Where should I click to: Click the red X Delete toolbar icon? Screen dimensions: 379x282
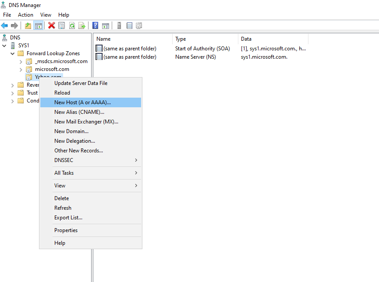pyautogui.click(x=52, y=25)
